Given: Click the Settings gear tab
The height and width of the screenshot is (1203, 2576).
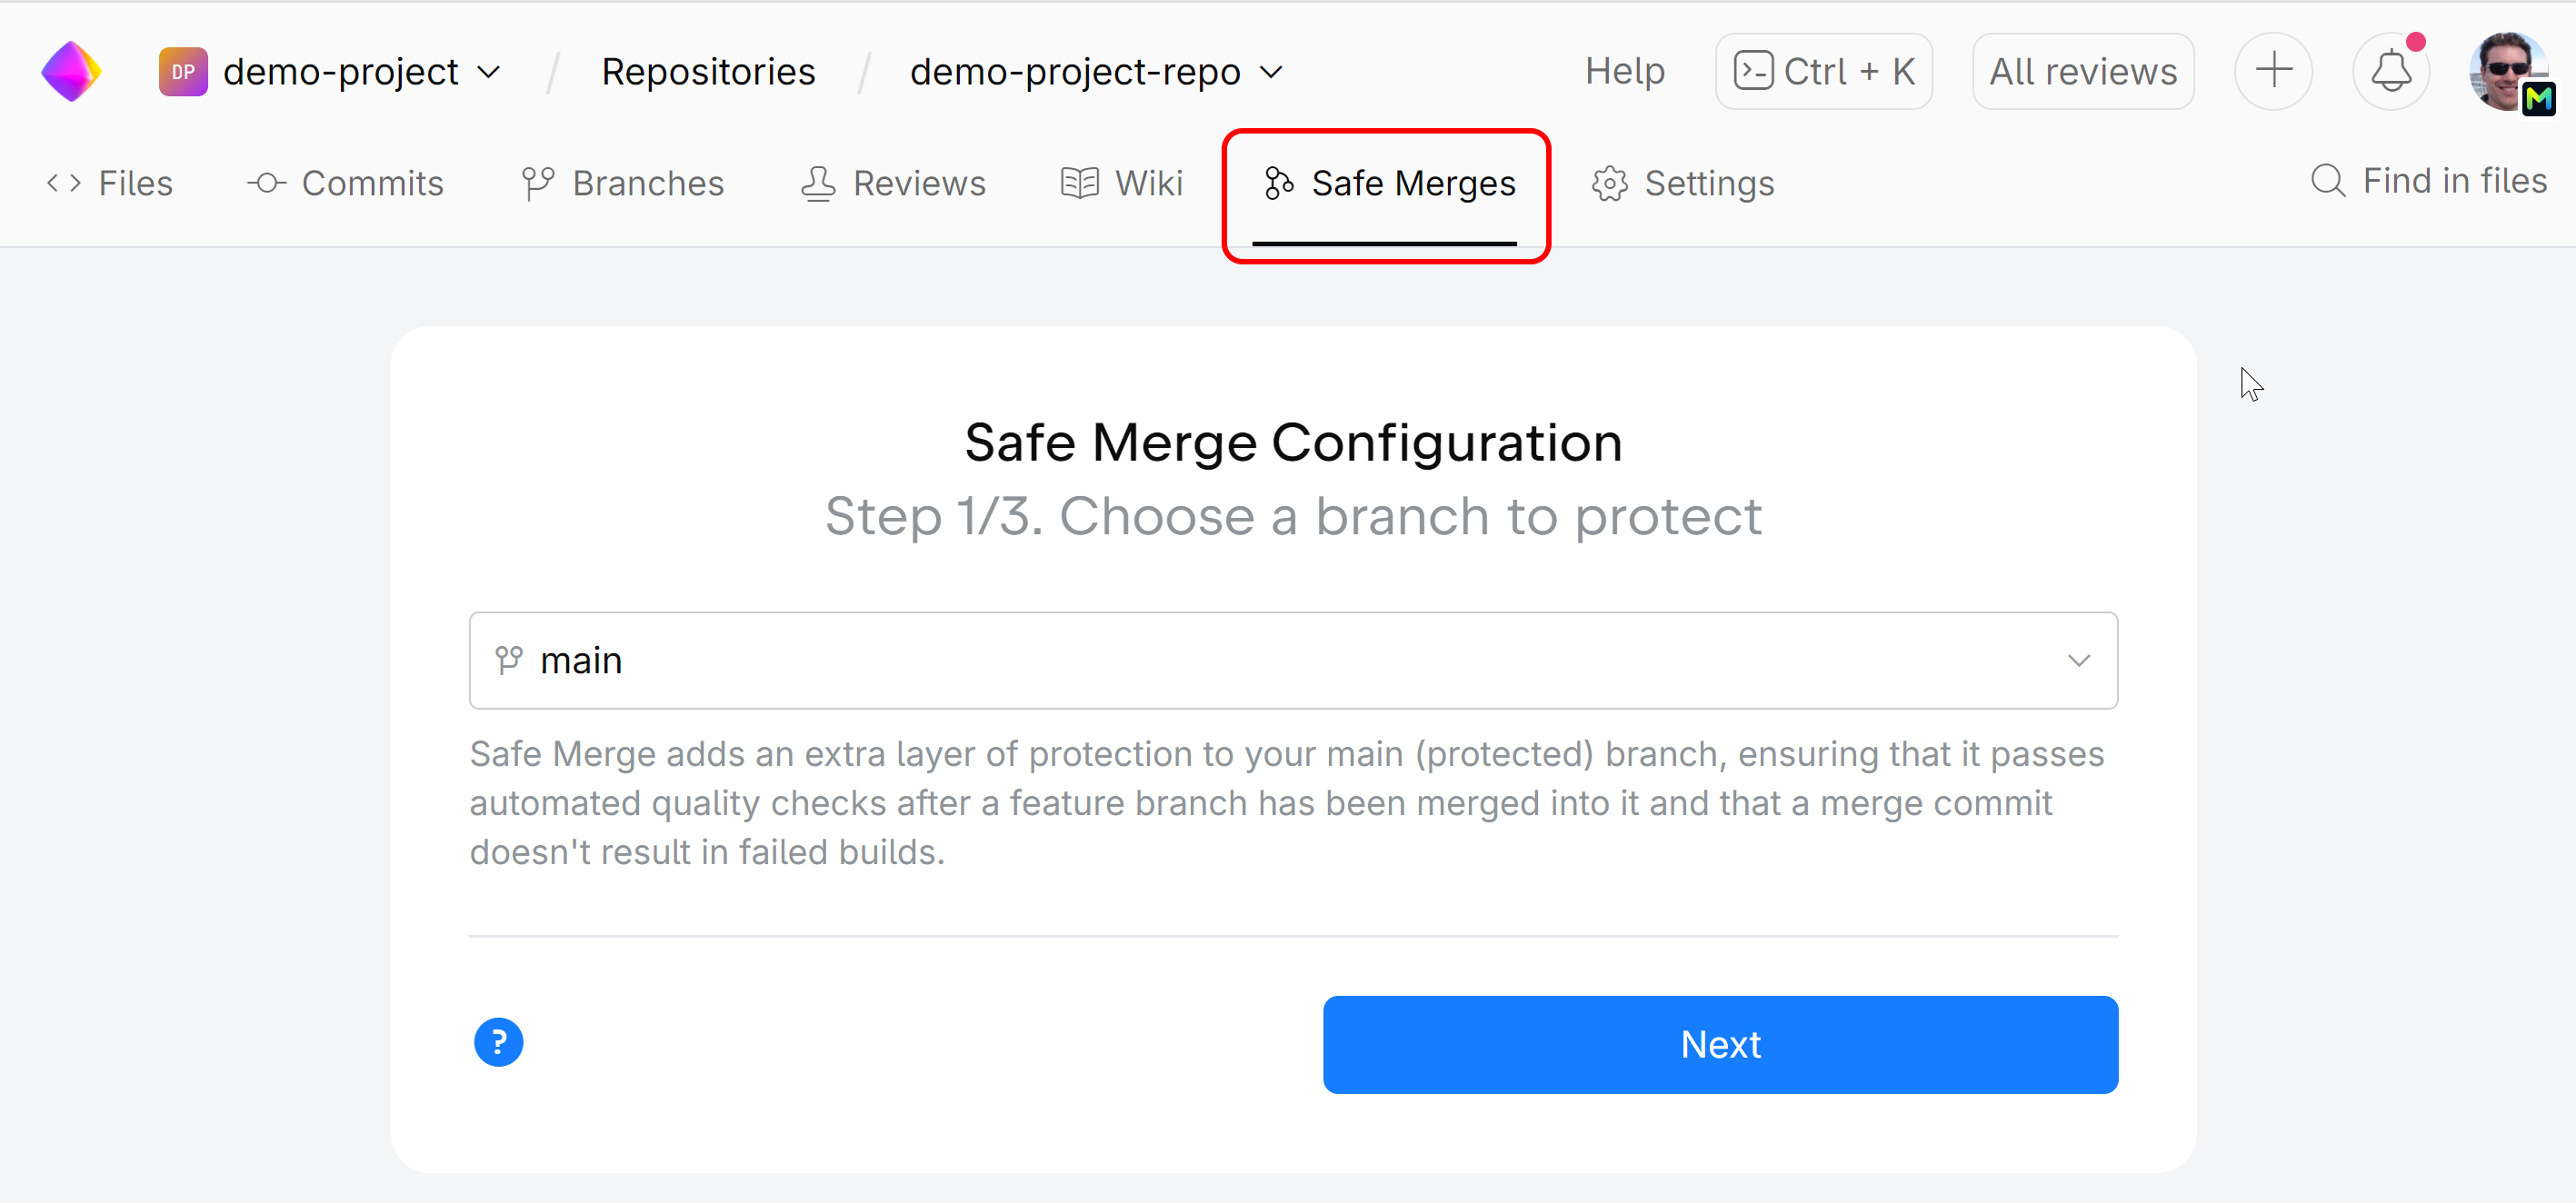Looking at the screenshot, I should [1683, 184].
